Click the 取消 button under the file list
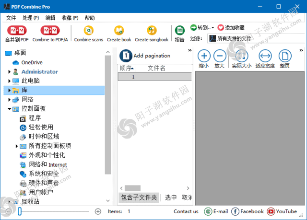 tap(187, 197)
